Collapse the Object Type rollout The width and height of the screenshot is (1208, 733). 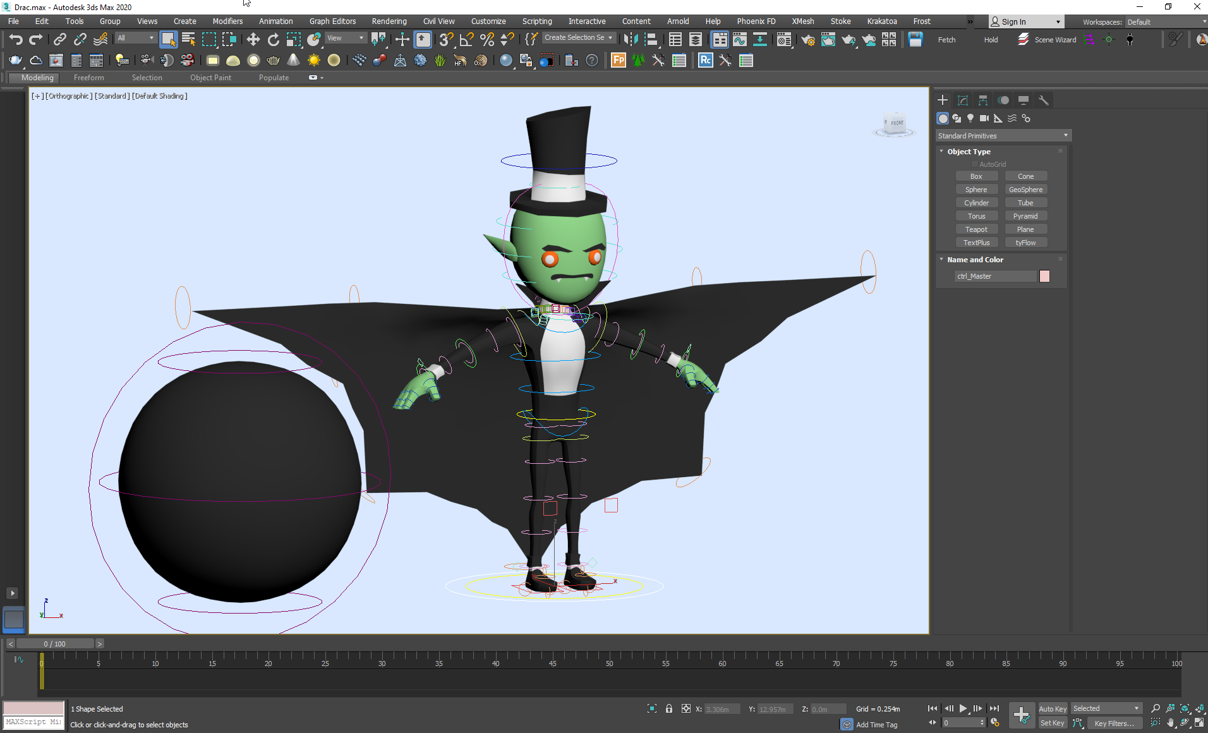point(968,152)
